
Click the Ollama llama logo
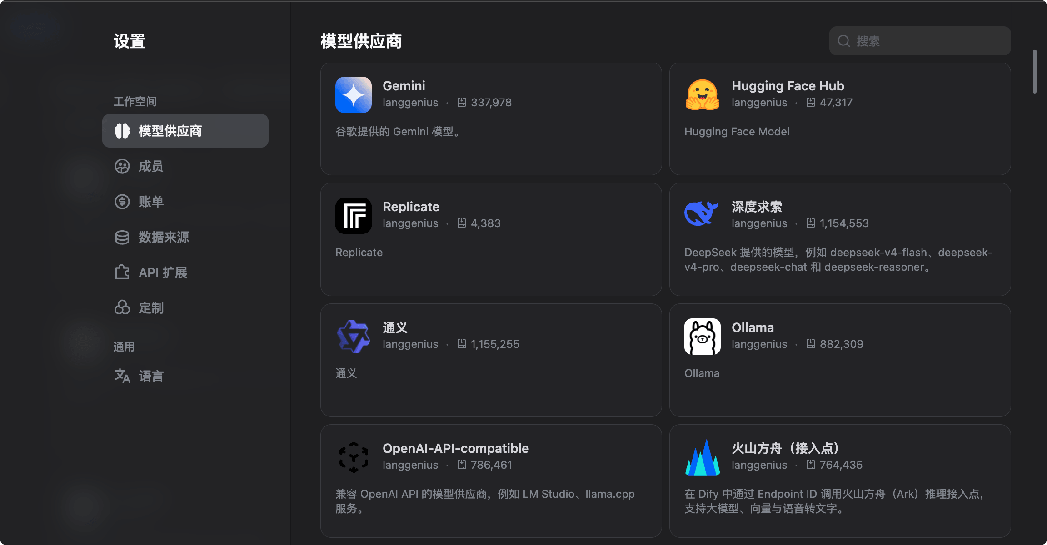pyautogui.click(x=703, y=337)
